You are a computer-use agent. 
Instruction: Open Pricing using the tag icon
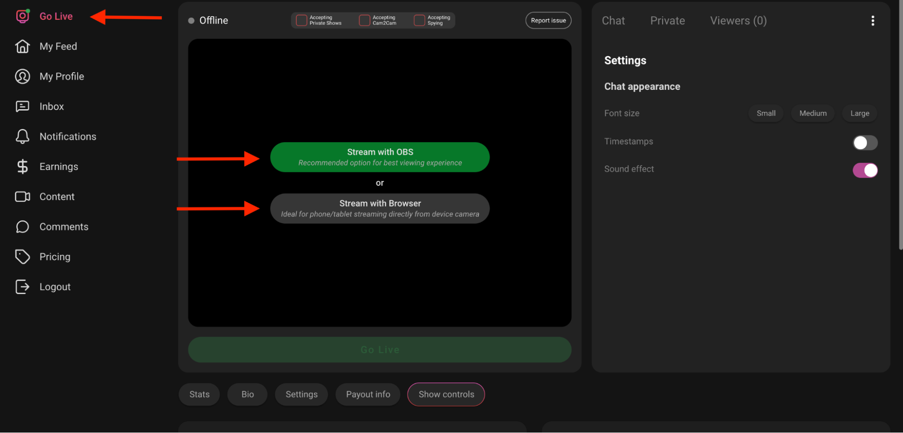click(23, 257)
